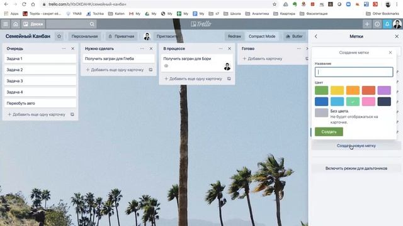Open the Доски boards menu
The width and height of the screenshot is (403, 226).
point(33,24)
